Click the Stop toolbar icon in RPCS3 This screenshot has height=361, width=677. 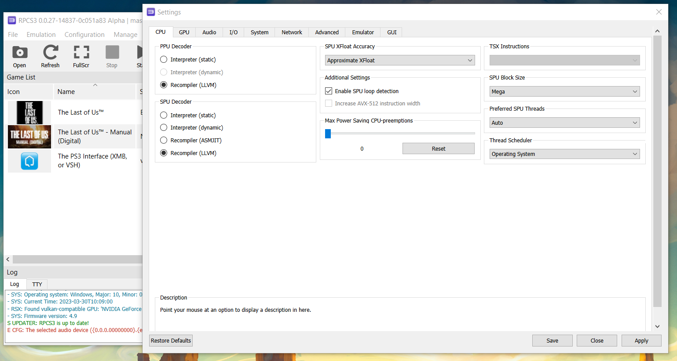[112, 57]
